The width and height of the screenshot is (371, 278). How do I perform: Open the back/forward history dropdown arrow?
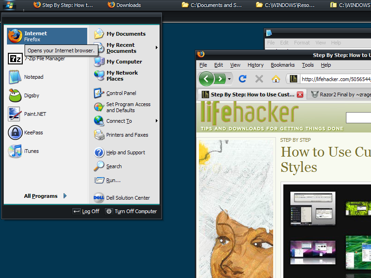(x=230, y=79)
